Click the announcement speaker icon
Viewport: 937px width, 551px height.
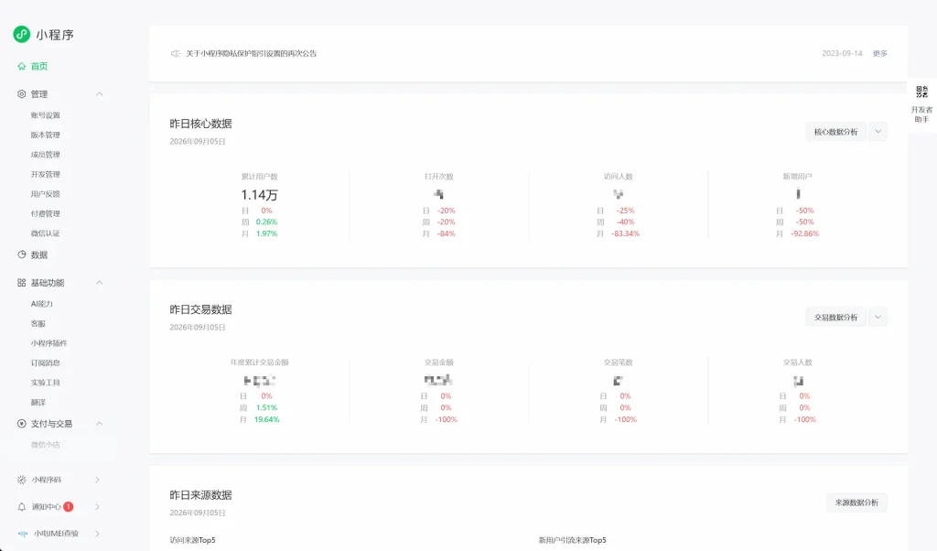(x=175, y=53)
